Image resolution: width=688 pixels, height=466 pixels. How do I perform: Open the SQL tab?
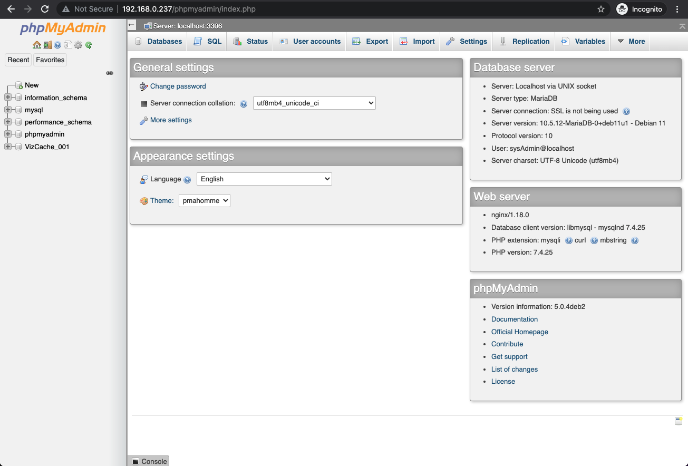(x=207, y=42)
